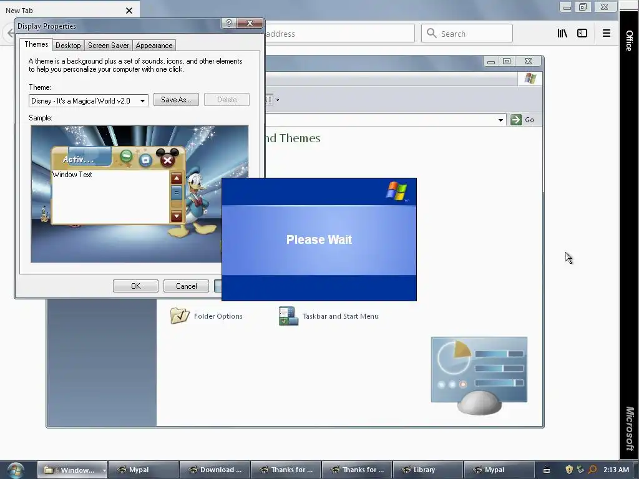Expand the Window taskbar group arrow

104,470
